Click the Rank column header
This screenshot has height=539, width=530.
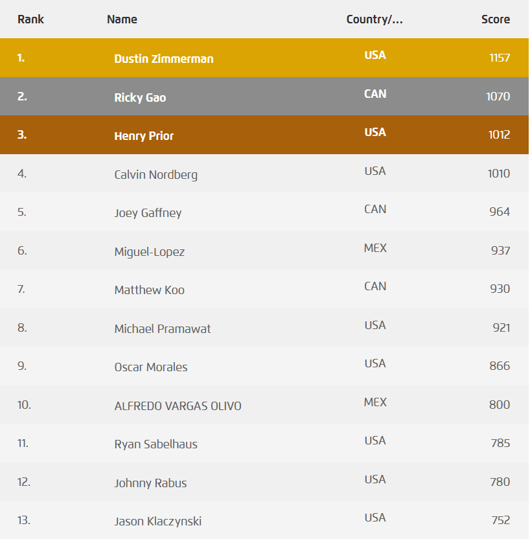[x=30, y=19]
